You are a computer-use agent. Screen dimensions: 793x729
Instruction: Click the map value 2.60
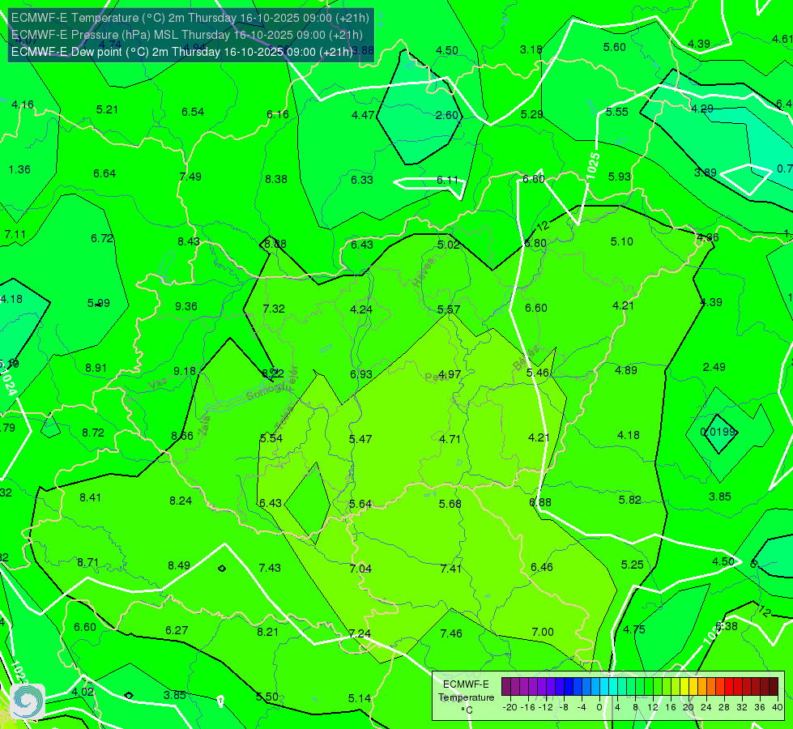point(447,115)
